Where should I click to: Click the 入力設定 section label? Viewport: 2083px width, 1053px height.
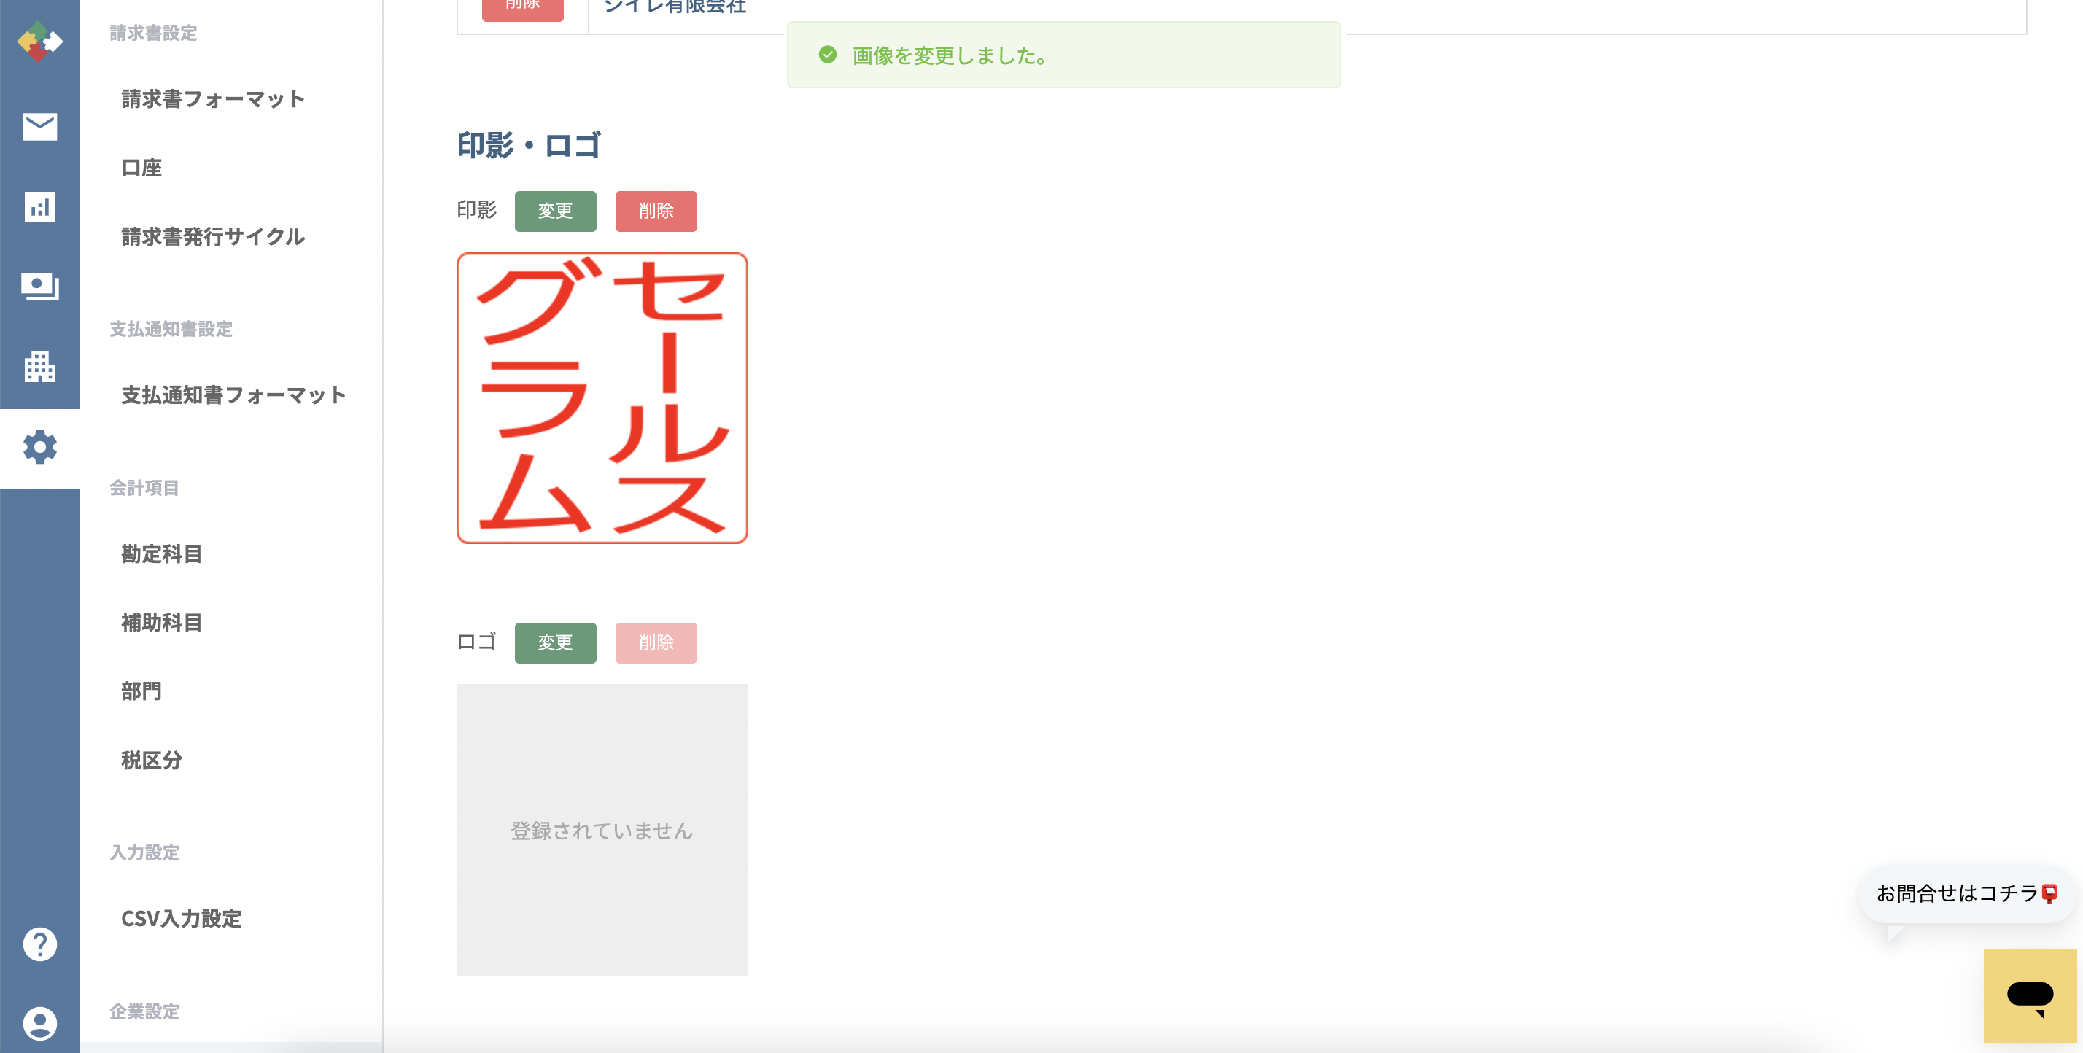pyautogui.click(x=144, y=852)
